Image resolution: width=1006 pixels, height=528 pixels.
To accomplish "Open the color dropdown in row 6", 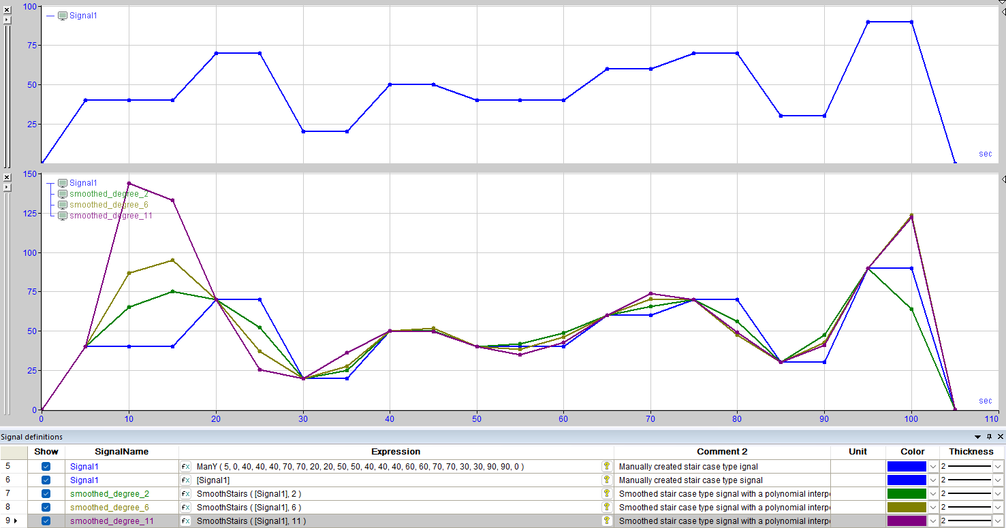I will click(x=933, y=480).
